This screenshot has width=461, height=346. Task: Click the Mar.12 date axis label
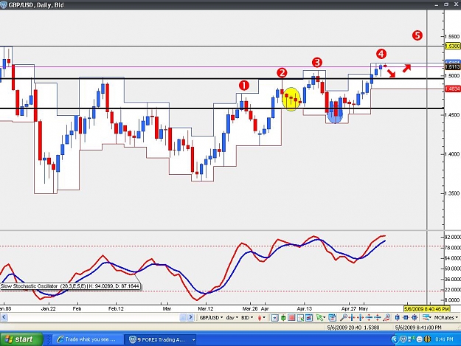206,308
